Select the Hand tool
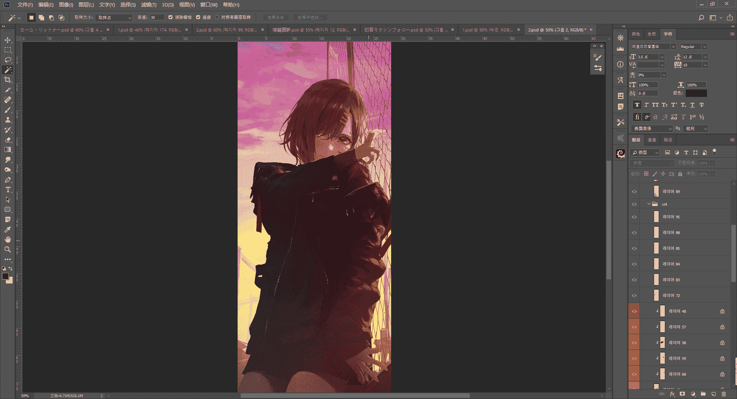737x399 pixels. click(x=8, y=239)
